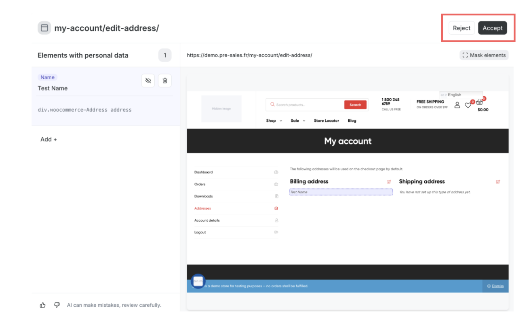
Task: Open the Store Locator menu item
Action: click(x=327, y=121)
